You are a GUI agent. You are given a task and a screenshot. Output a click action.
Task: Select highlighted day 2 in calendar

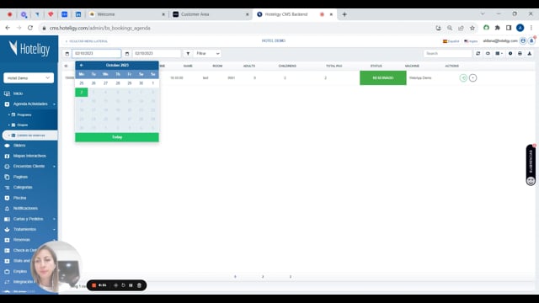[82, 92]
